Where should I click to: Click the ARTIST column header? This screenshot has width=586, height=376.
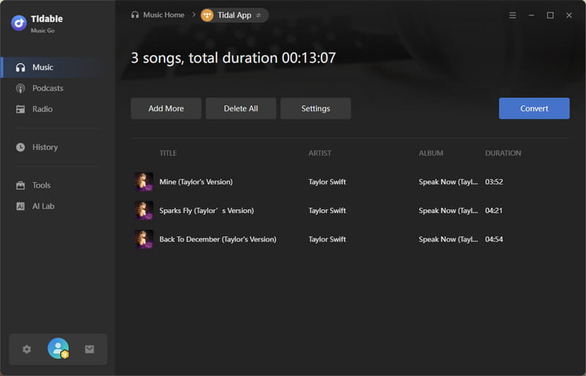[x=320, y=153]
